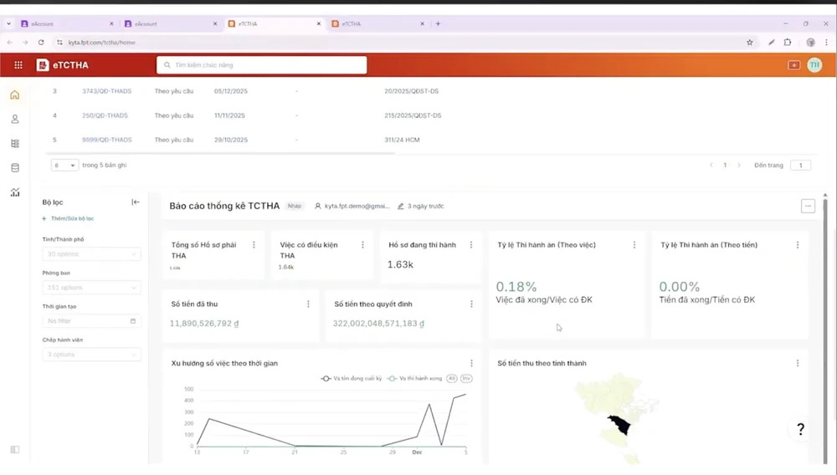Click the Tìm kiếm chức năng search field
Image resolution: width=837 pixels, height=475 pixels.
[261, 65]
